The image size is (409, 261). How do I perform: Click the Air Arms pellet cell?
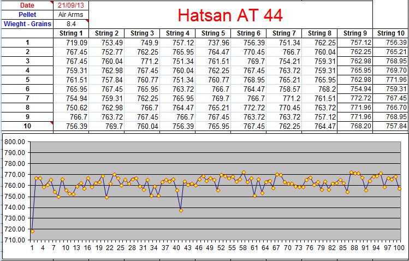[x=71, y=15]
